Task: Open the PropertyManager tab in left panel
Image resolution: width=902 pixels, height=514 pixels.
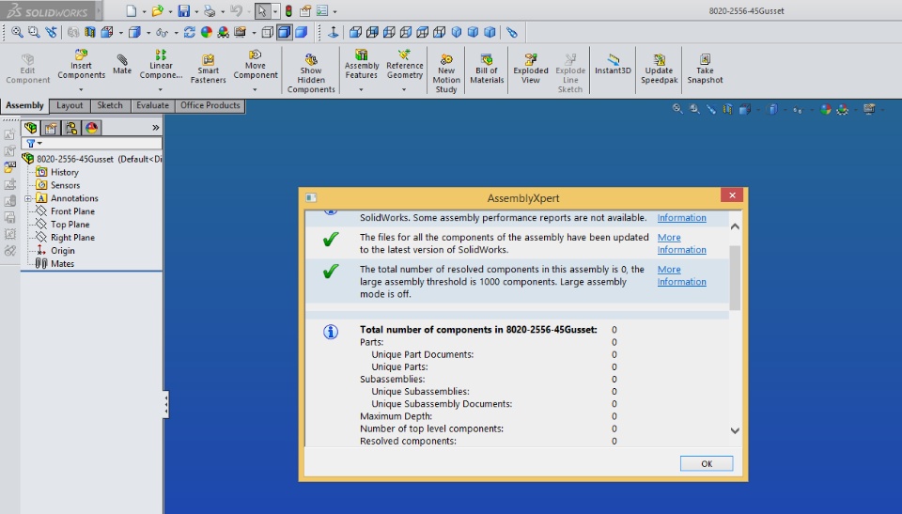Action: point(51,128)
